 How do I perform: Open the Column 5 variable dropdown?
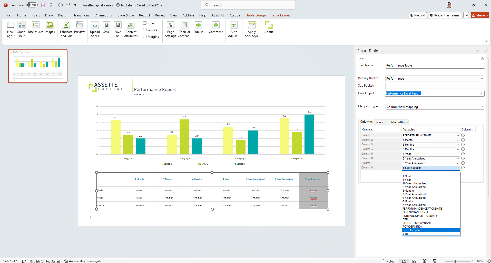tap(458, 154)
